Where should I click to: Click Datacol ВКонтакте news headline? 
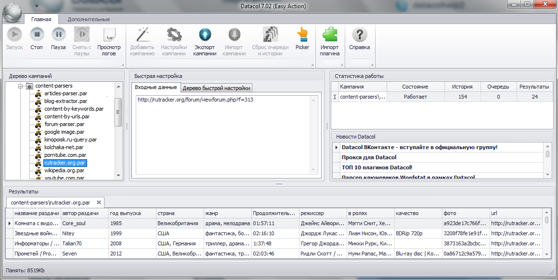(419, 147)
